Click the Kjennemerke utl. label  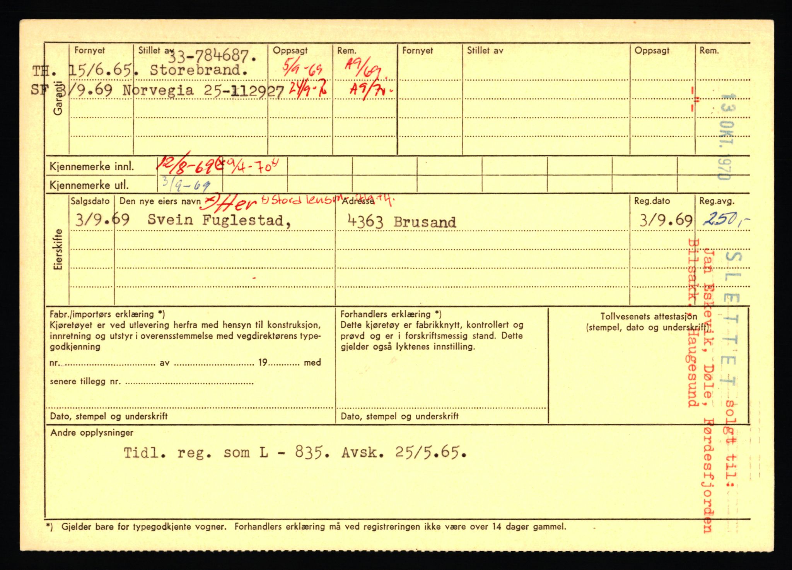pos(89,186)
